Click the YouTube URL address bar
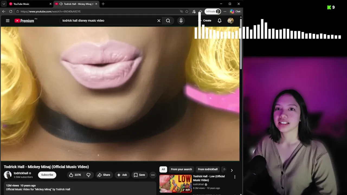This screenshot has width=347, height=195. tap(98, 11)
